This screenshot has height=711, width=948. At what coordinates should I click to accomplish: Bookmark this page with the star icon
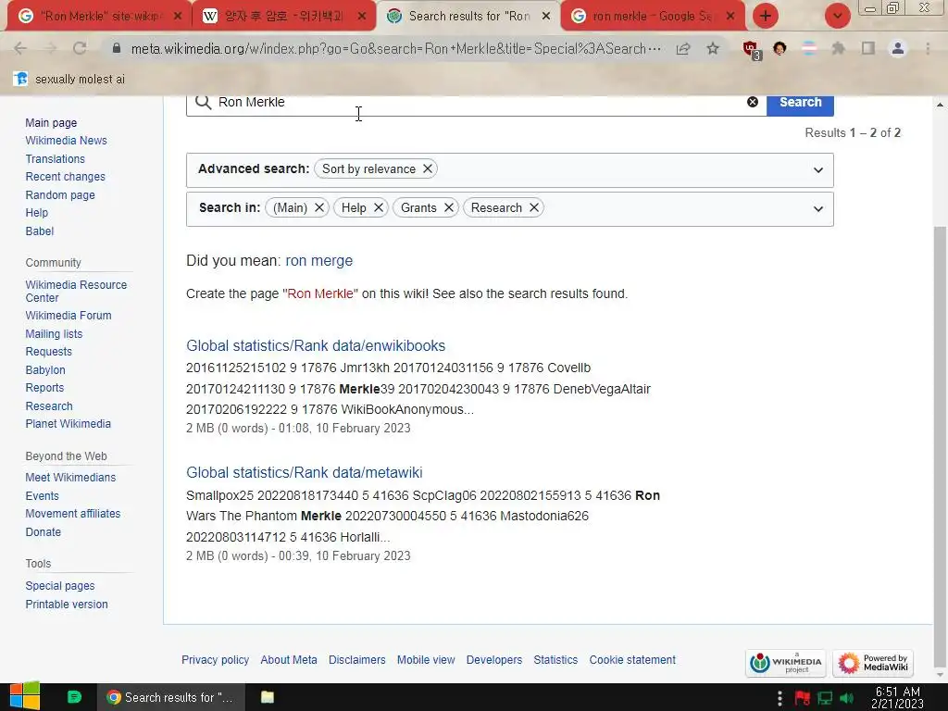[713, 48]
